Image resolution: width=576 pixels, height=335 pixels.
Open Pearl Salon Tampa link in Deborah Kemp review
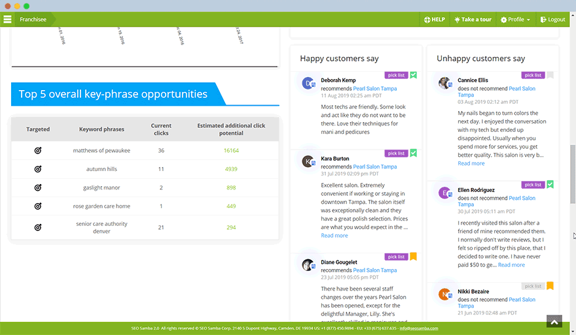(x=374, y=88)
